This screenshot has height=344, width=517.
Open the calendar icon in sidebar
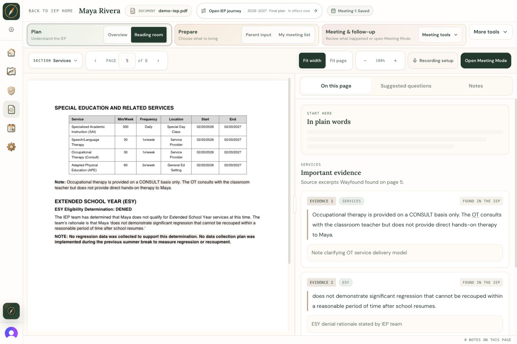(11, 128)
